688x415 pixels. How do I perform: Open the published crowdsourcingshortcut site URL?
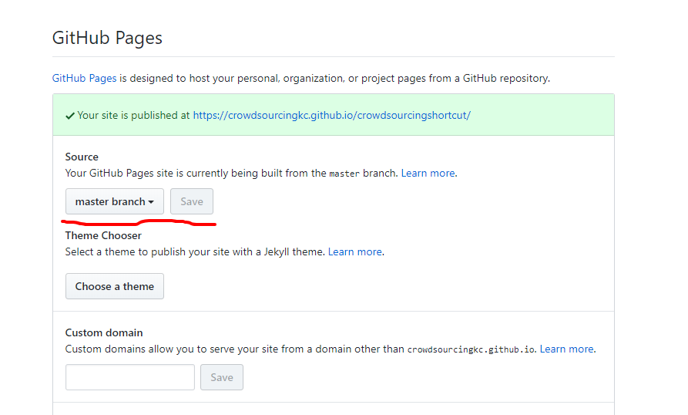[331, 116]
